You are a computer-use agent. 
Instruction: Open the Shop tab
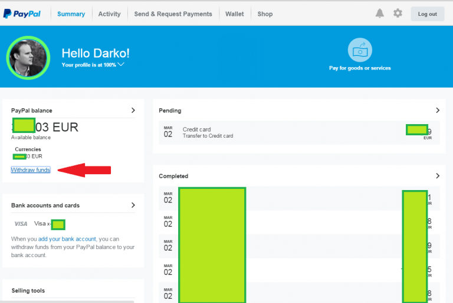click(x=265, y=14)
